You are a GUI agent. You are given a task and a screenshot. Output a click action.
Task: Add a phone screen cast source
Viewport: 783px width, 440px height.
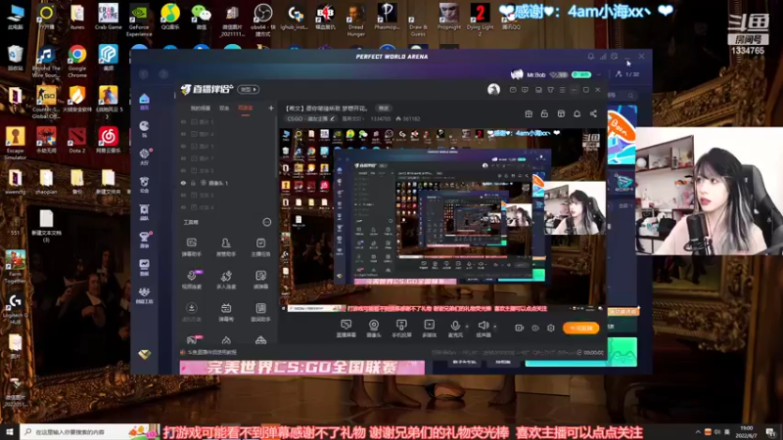[401, 329]
